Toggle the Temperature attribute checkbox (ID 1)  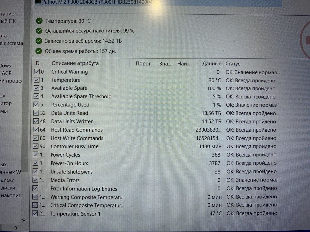[36, 80]
